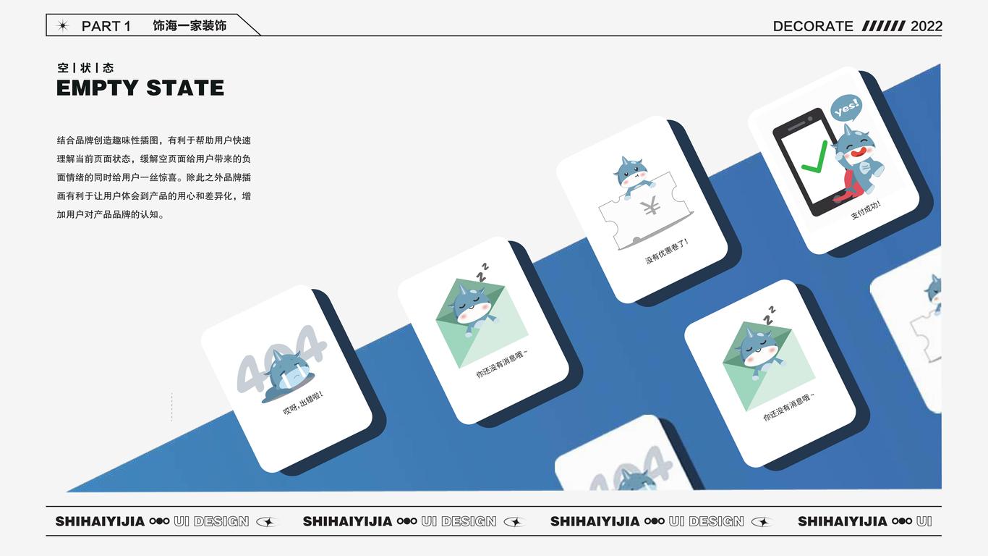Viewport: 988px width, 556px height.
Task: Select the 2022 year label
Action: 927,26
